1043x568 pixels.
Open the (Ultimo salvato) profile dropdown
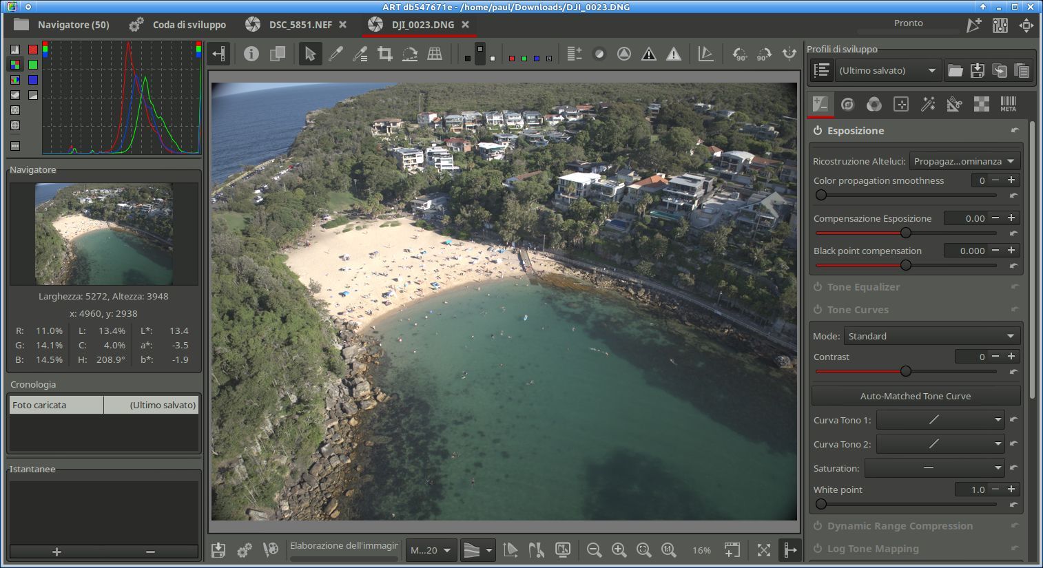pyautogui.click(x=886, y=70)
